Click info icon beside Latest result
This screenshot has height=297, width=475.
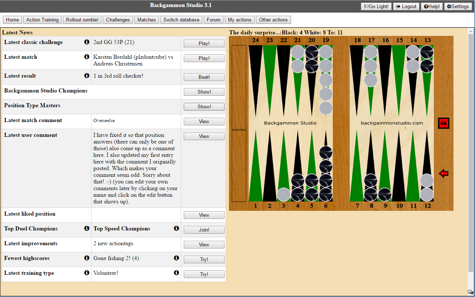pos(87,76)
